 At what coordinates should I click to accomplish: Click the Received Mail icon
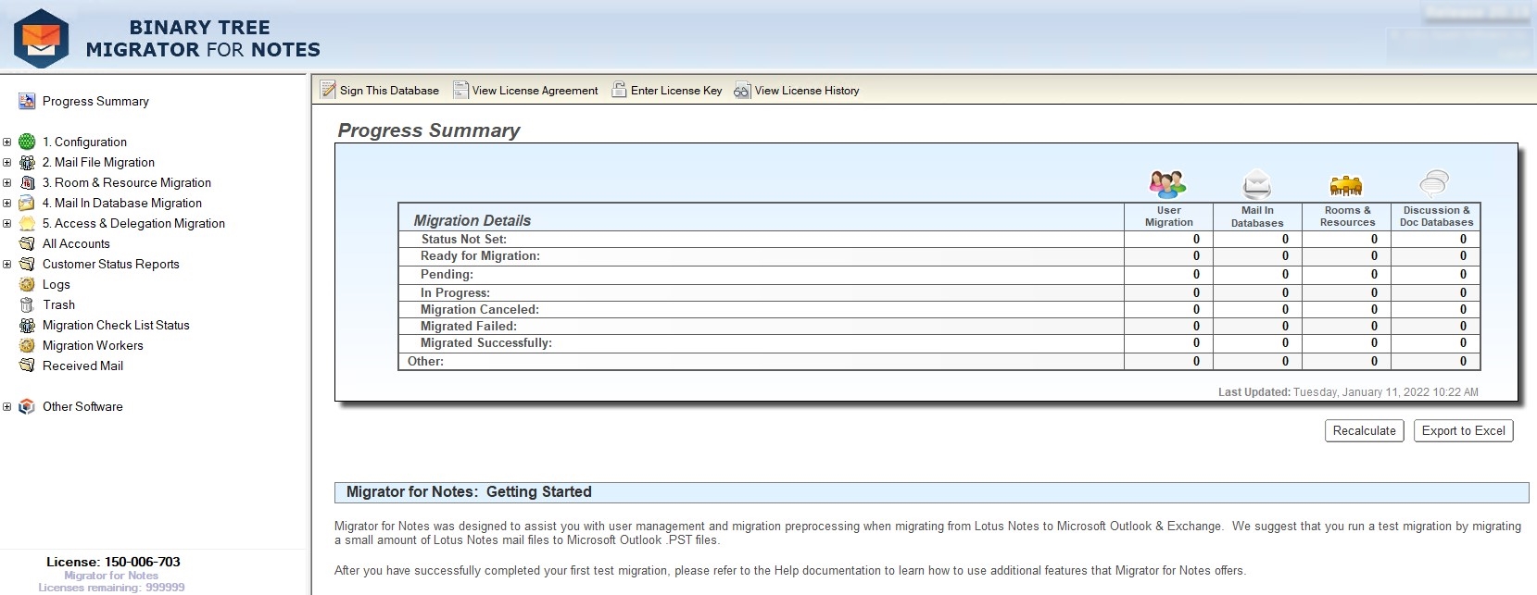[x=27, y=366]
